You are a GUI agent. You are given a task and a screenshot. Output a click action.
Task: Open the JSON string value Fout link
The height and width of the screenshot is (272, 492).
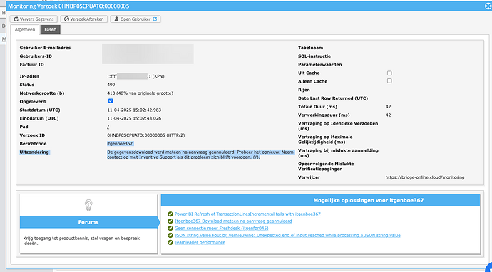[x=287, y=235]
